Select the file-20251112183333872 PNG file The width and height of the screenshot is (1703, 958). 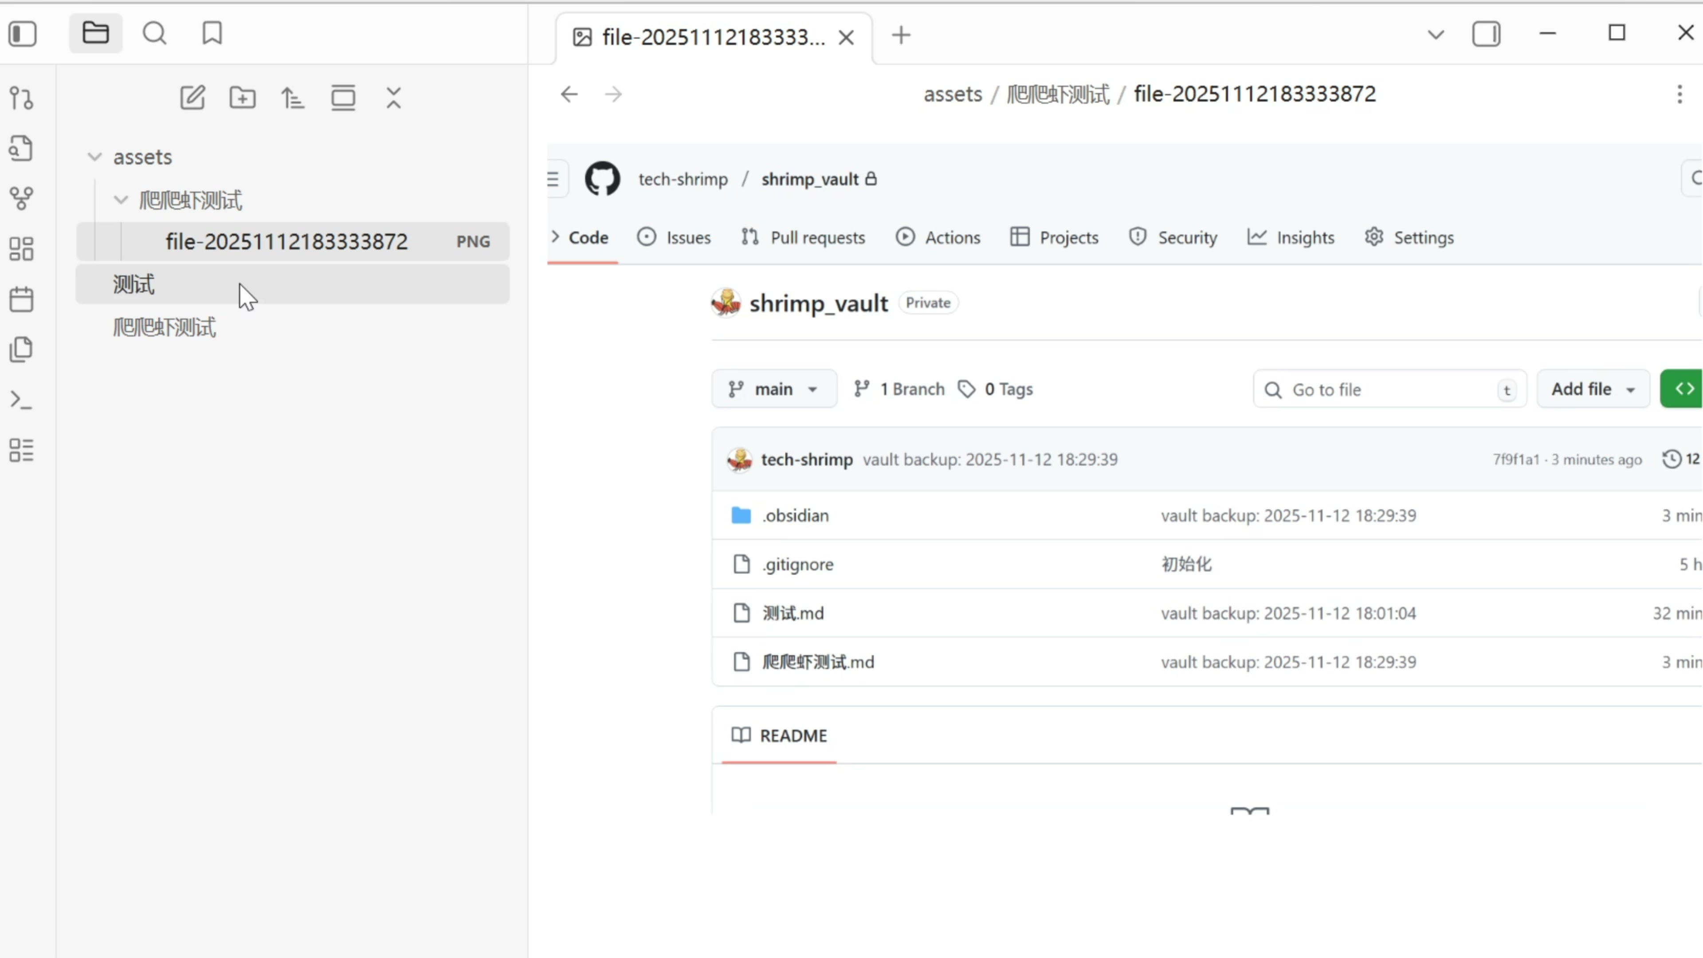click(286, 241)
